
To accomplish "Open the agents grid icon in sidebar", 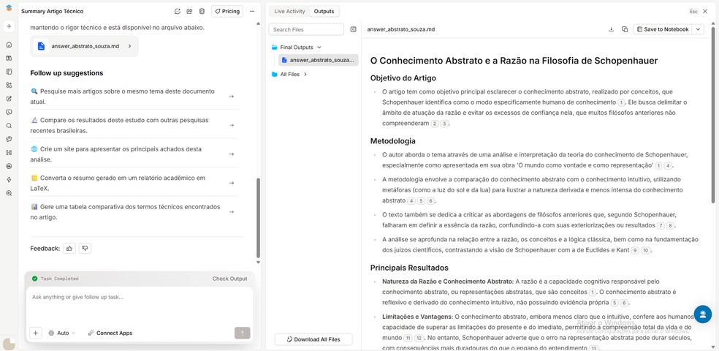I will click(x=9, y=86).
